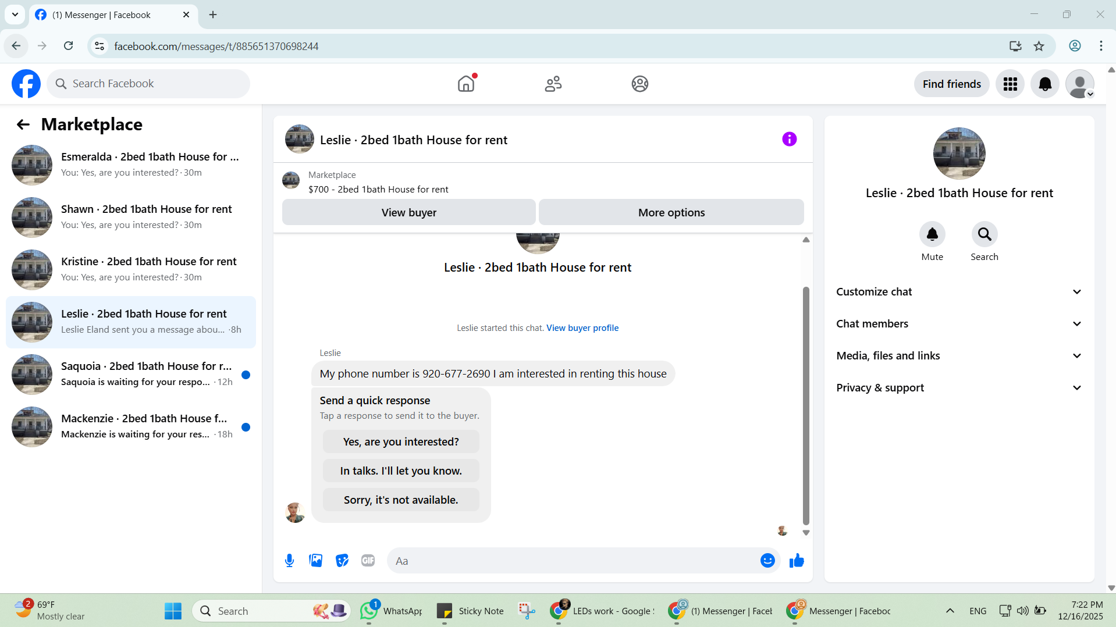Viewport: 1116px width, 627px height.
Task: Open the Snipping Tool taskbar icon
Action: 527,611
